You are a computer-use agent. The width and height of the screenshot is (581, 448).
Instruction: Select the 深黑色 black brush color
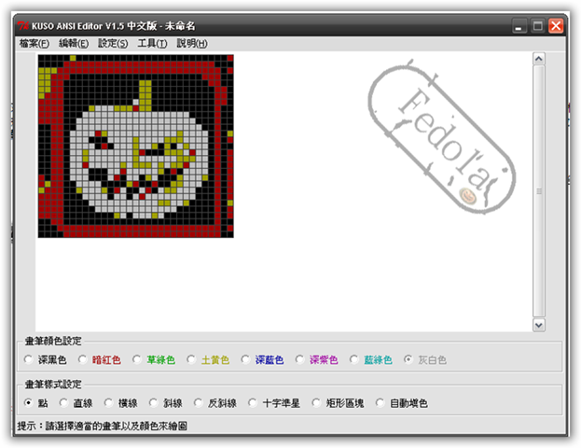click(29, 359)
